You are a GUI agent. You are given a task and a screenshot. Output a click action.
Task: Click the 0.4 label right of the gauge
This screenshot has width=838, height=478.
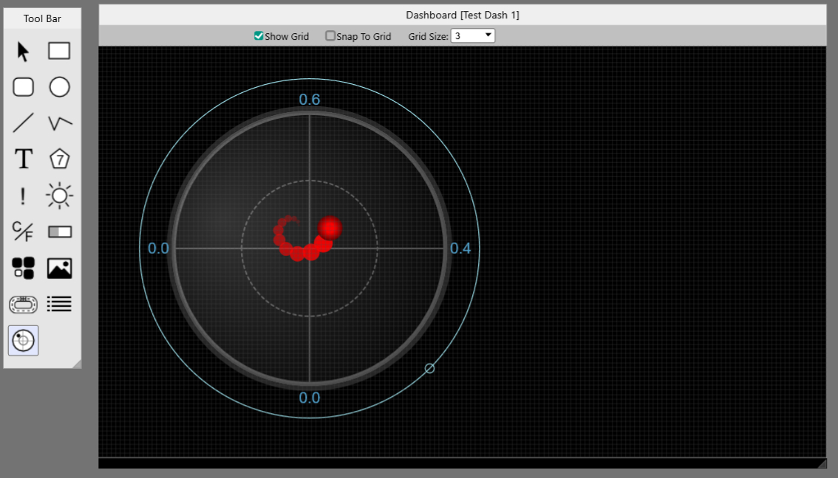coord(460,248)
